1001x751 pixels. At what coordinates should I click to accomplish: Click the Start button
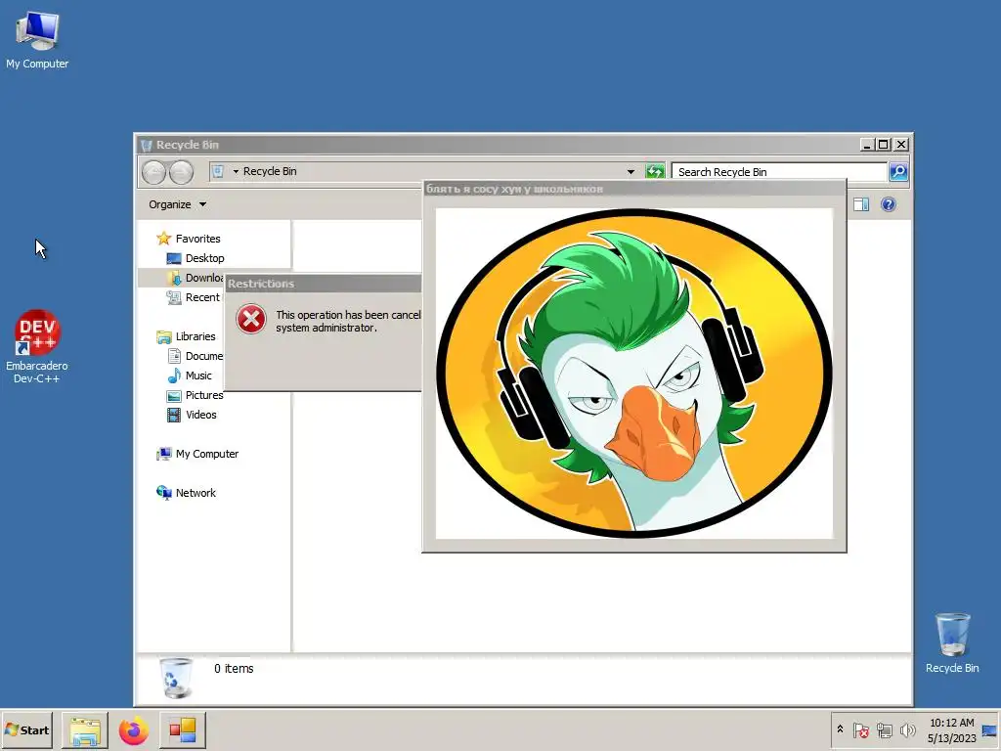26,730
